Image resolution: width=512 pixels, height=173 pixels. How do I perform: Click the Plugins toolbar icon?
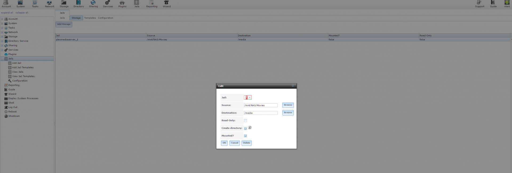[x=122, y=4]
